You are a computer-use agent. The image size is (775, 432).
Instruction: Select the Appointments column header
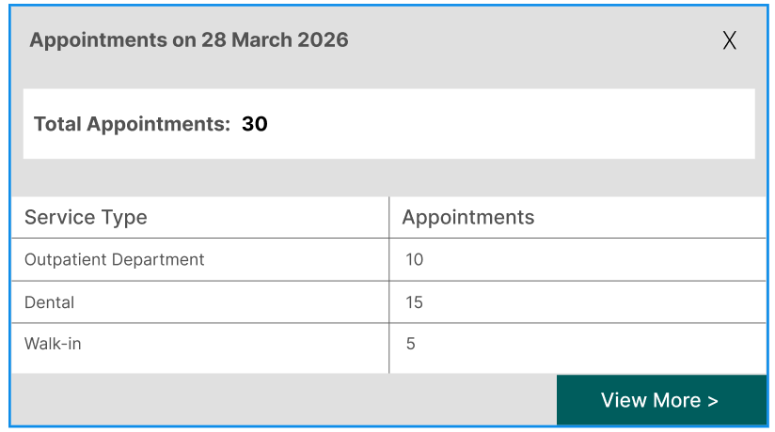pos(467,218)
